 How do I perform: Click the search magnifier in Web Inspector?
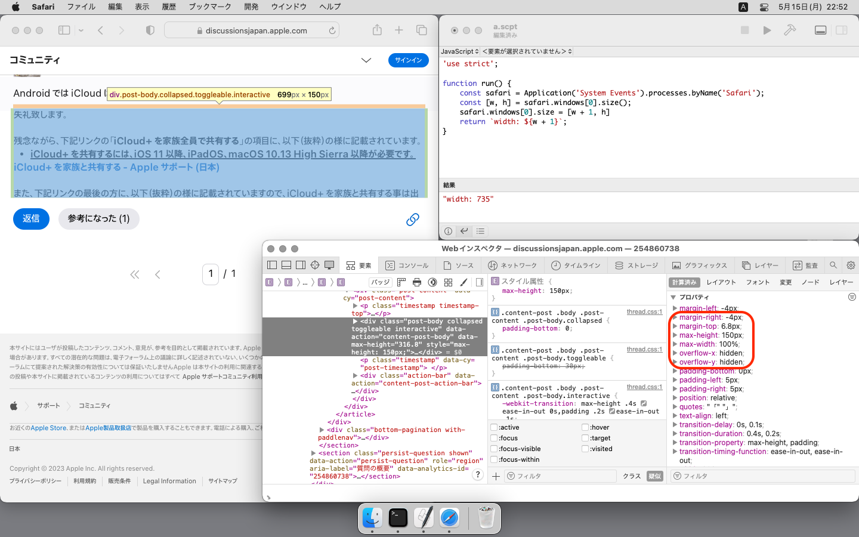click(x=833, y=265)
